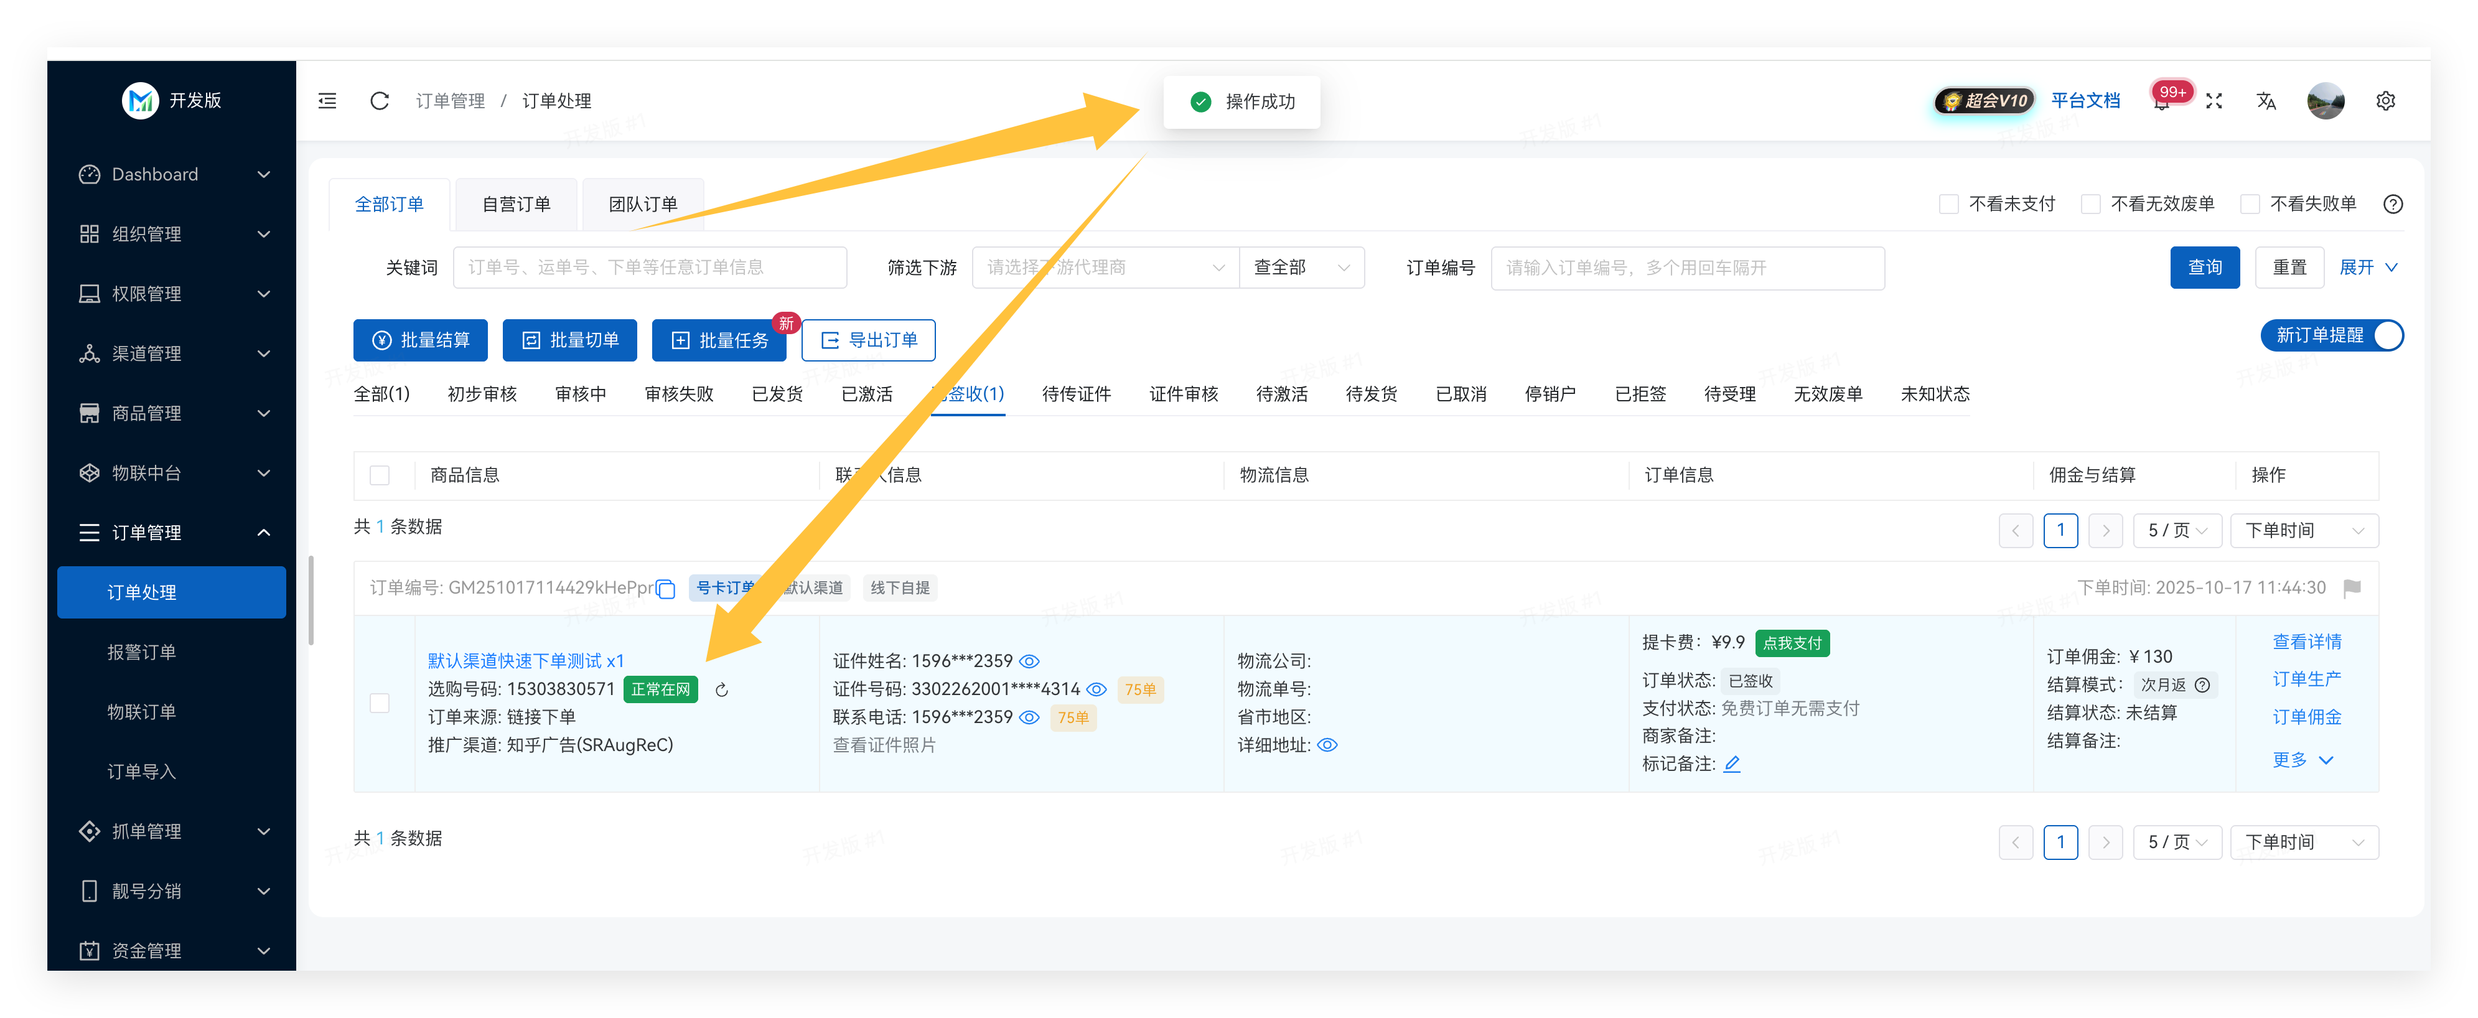Viewport: 2478px width, 1018px height.
Task: Switch to the 团队订单 tab
Action: (x=643, y=204)
